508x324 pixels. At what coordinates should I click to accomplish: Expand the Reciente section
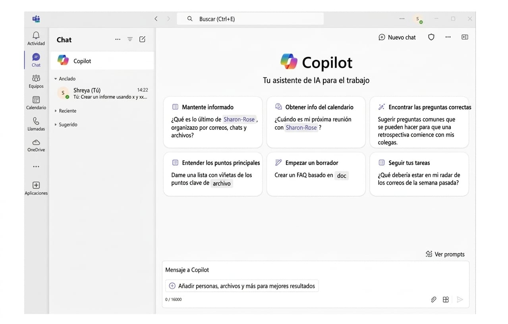66,111
